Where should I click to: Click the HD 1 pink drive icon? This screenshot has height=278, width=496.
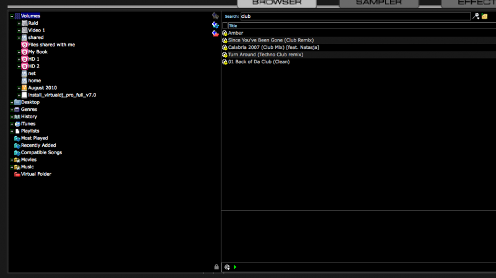24,59
